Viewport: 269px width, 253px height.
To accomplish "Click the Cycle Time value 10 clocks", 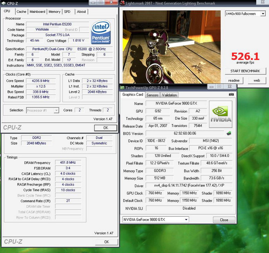I will coord(68,190).
